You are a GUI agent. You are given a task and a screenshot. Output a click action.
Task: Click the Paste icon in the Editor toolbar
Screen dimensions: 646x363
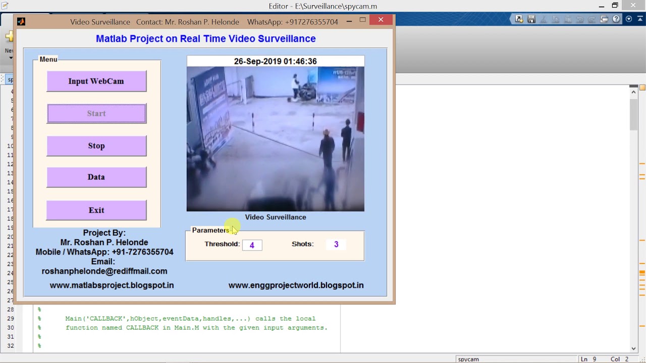[x=568, y=19]
